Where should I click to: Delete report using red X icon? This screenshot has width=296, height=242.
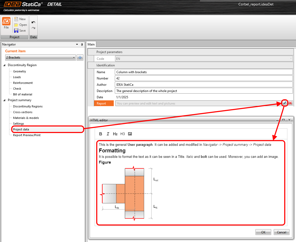point(290,103)
